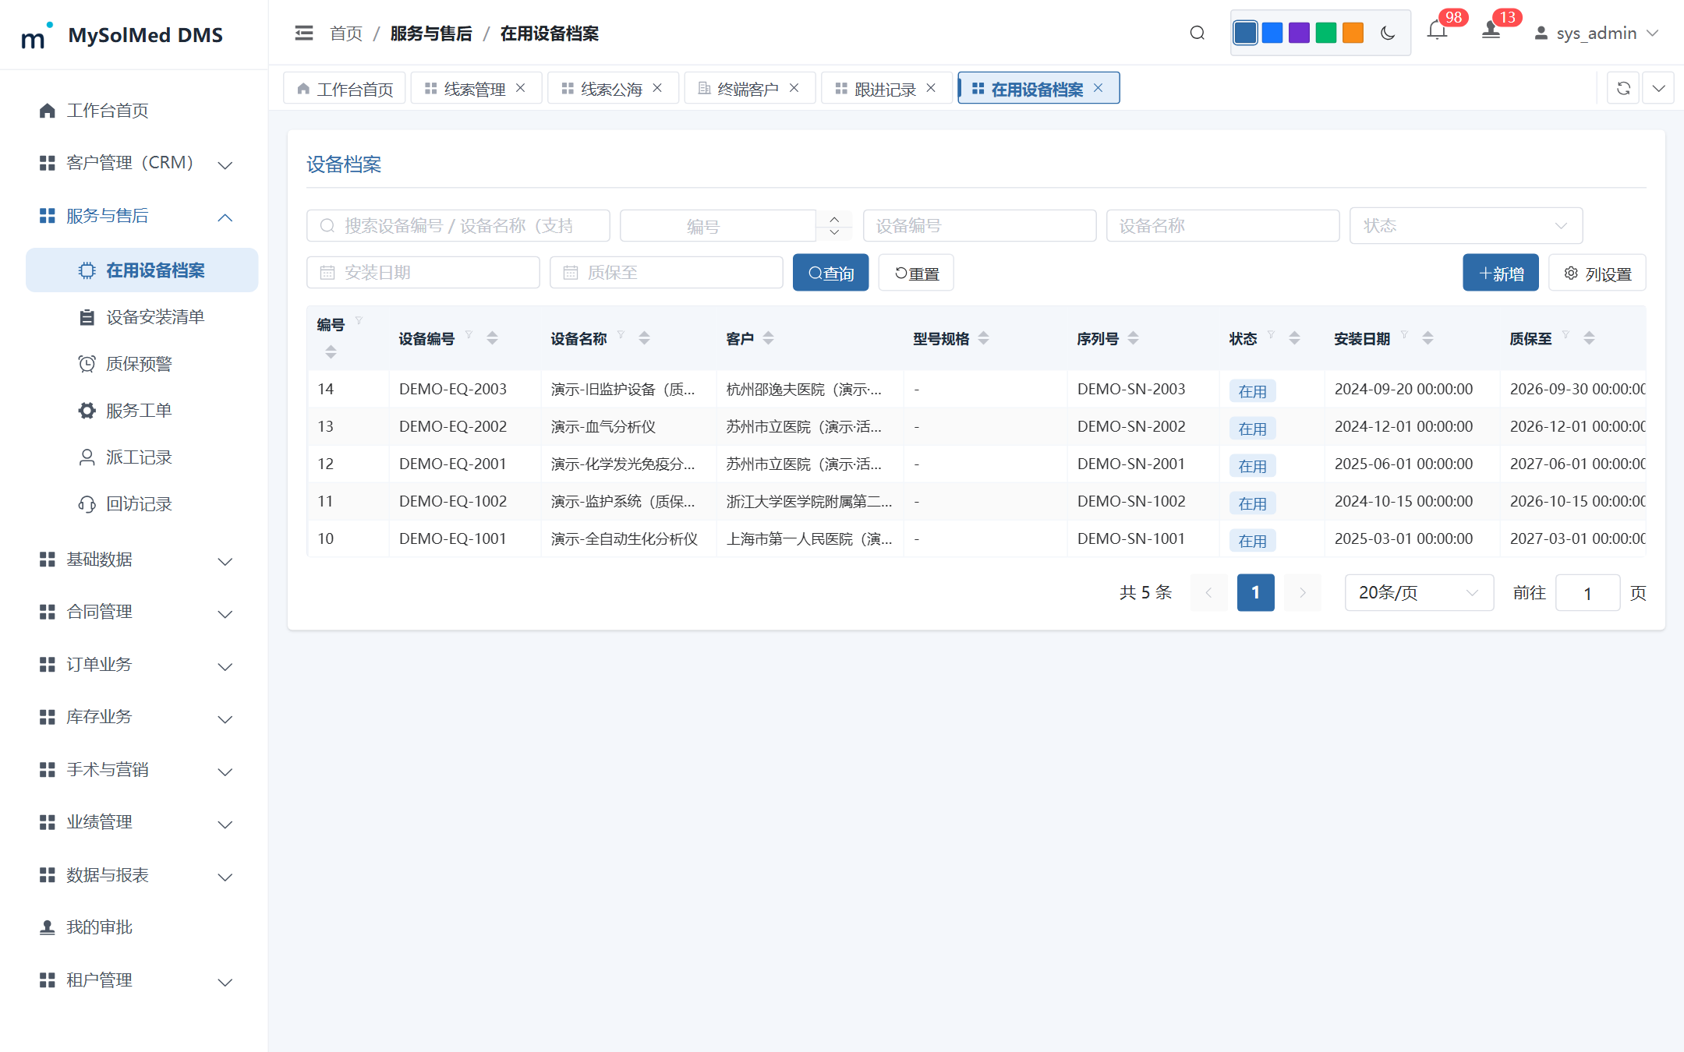Open 质保预警 sidebar item
Viewport: 1684px width, 1052px height.
click(142, 364)
